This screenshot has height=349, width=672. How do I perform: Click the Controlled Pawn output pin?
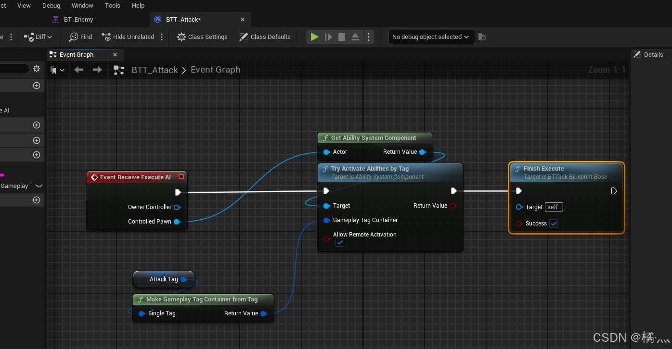tap(177, 222)
